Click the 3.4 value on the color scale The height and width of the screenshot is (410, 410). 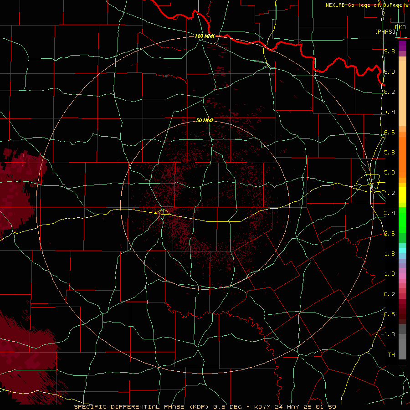pyautogui.click(x=389, y=213)
